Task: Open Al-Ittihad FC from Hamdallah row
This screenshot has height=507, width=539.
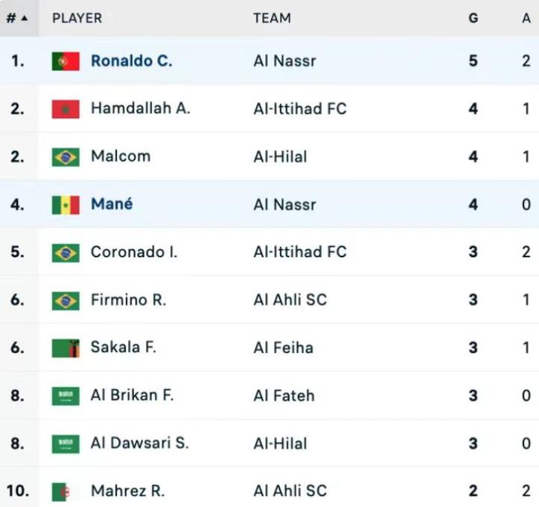Action: click(299, 108)
